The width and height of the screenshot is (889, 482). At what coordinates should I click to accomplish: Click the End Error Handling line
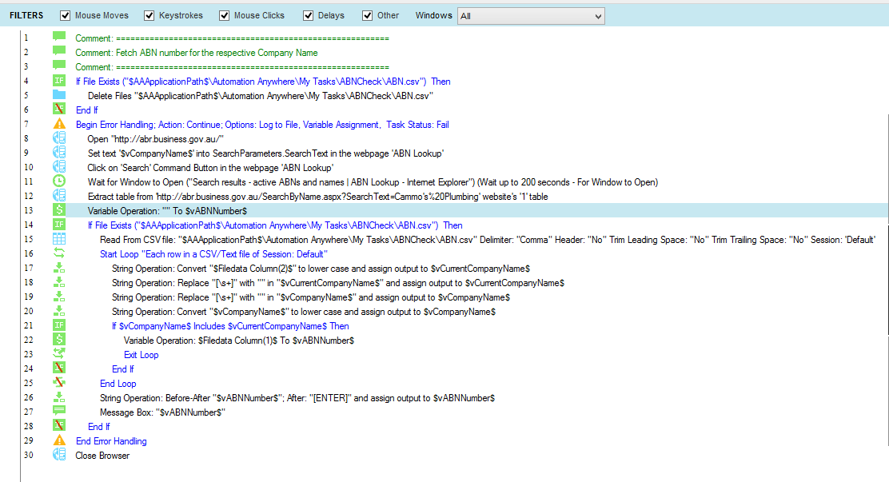tap(111, 441)
